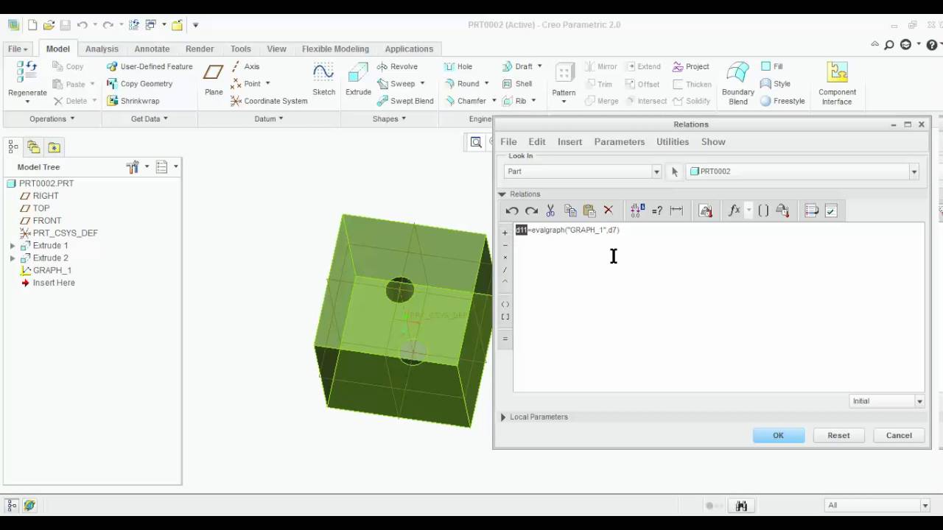
Task: Cut selected relation text with scissors icon
Action: tap(550, 211)
